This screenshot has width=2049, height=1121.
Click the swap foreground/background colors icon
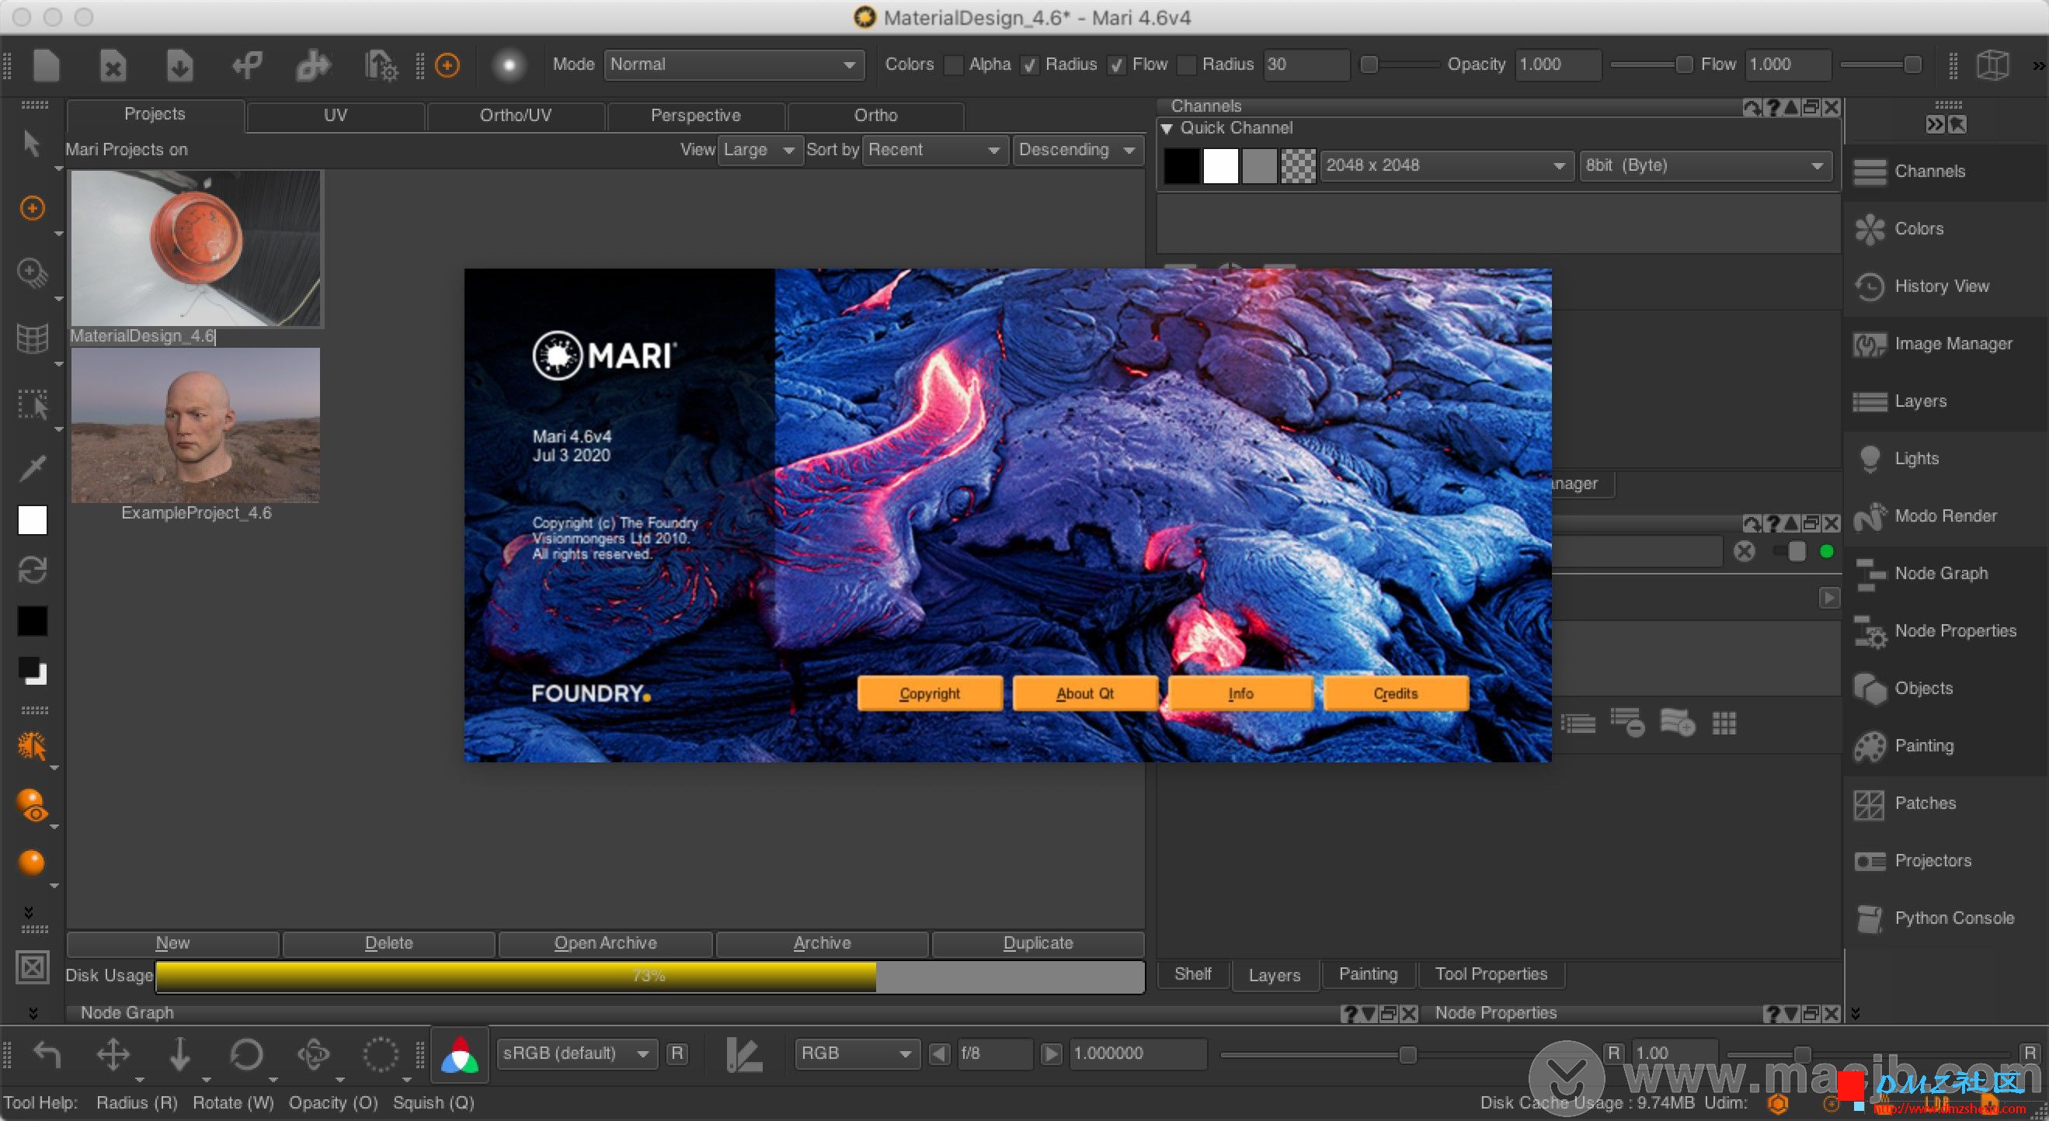tap(33, 569)
